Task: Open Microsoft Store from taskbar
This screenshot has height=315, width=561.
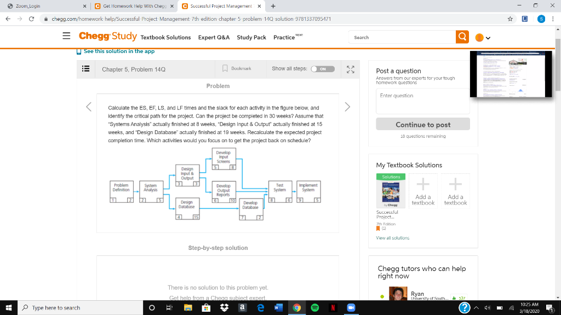Action: 206,307
